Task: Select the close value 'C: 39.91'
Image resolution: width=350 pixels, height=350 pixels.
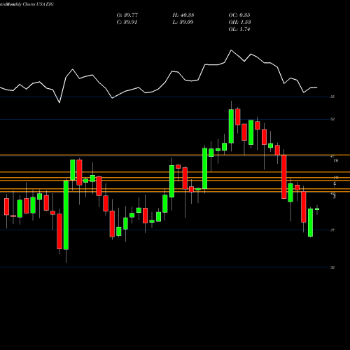Action: 127,22
